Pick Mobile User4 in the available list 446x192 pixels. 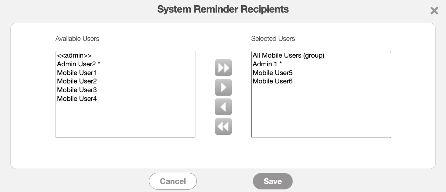point(77,99)
